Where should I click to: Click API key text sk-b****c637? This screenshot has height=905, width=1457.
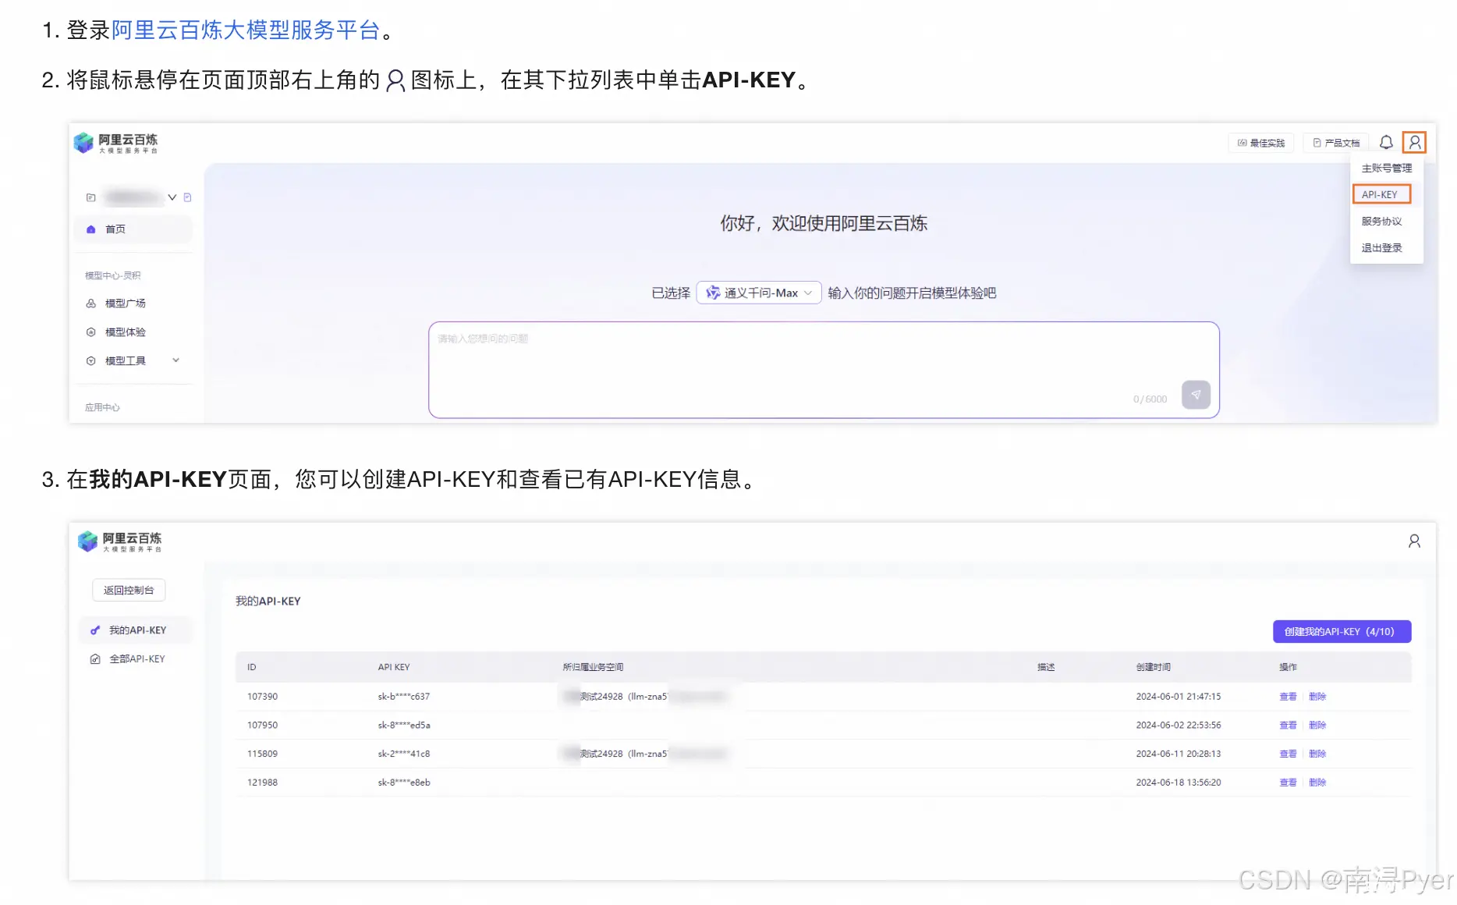tap(403, 696)
